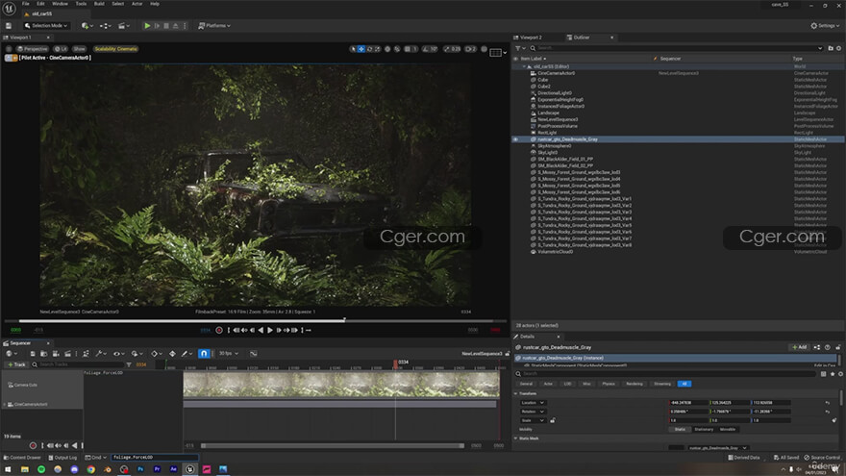Open the Sequencer curve editor icon

pos(253,354)
